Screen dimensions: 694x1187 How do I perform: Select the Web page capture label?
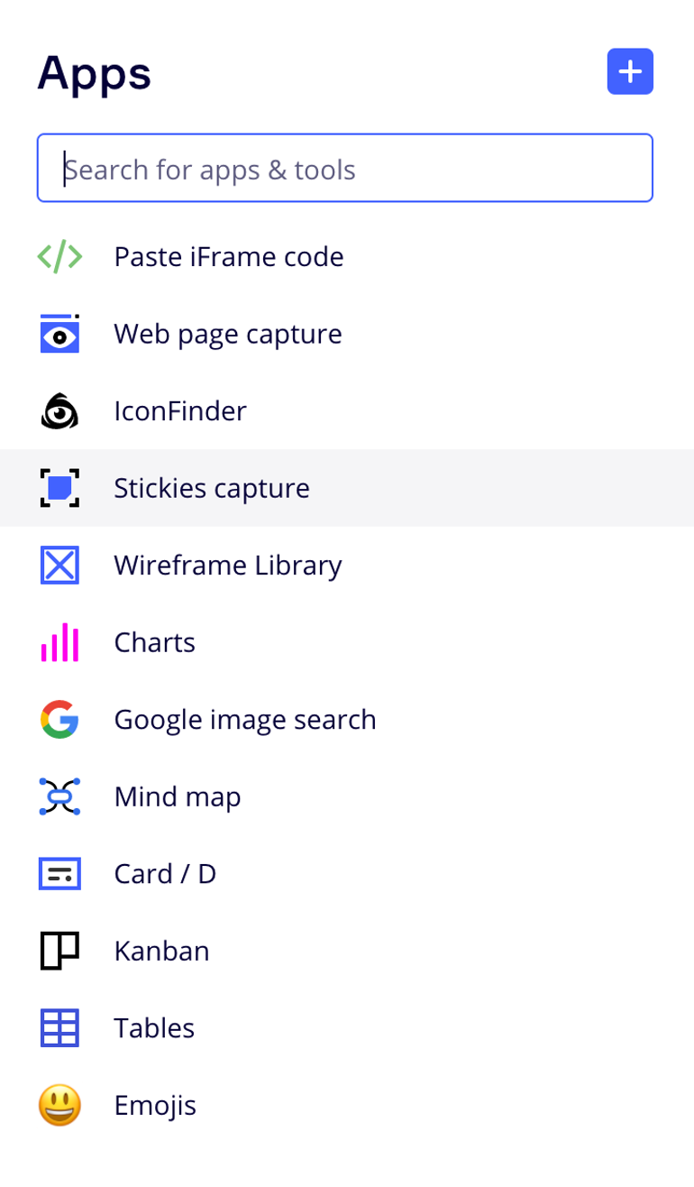[x=228, y=334]
